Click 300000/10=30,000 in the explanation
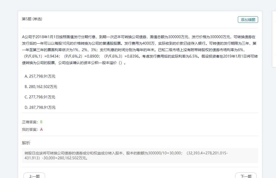Image resolution: width=276 pixels, height=178 pixels. point(164,153)
